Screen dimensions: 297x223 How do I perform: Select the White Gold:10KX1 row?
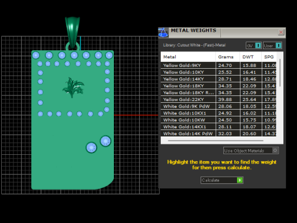(x=218, y=113)
